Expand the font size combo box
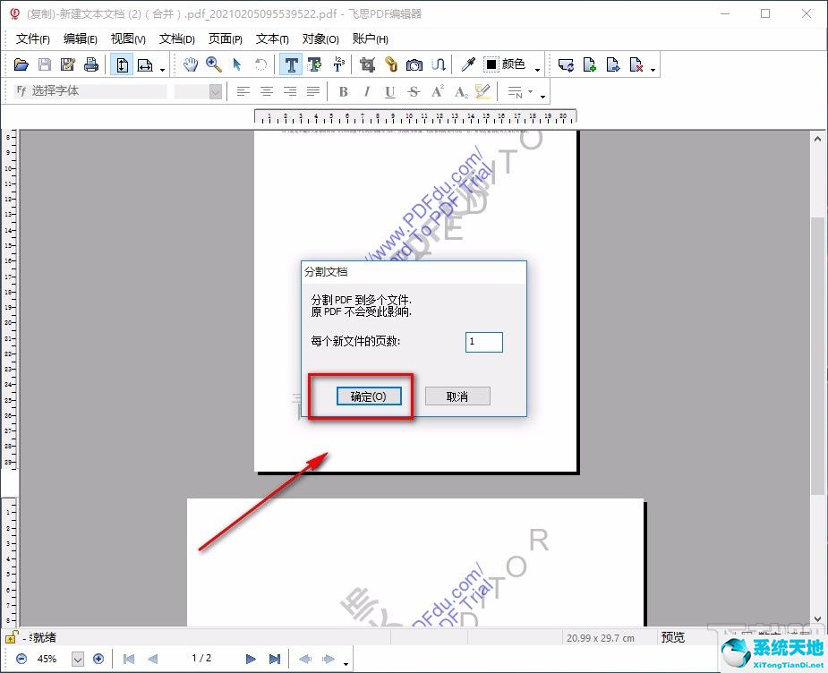The width and height of the screenshot is (828, 673). (x=215, y=91)
